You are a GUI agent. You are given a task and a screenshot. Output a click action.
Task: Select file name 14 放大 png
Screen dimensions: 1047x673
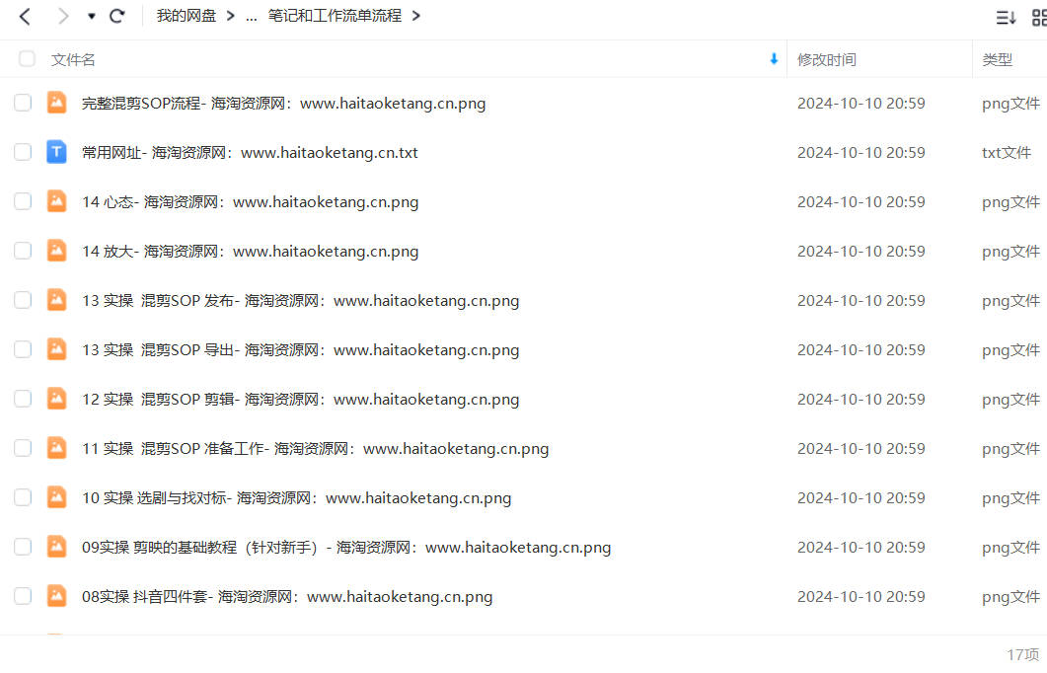click(x=251, y=252)
